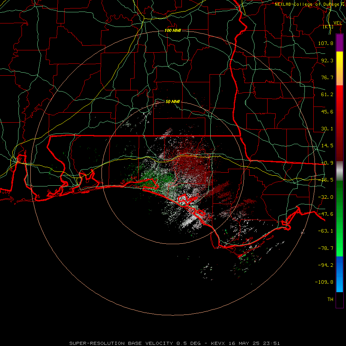Click the 76.7 legend value

327,77
